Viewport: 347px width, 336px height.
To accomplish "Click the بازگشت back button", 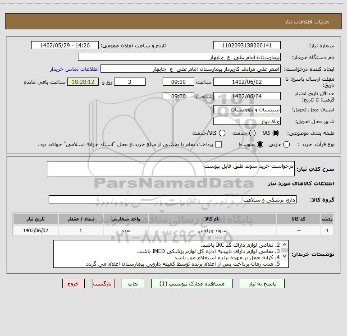I will 103,284.
